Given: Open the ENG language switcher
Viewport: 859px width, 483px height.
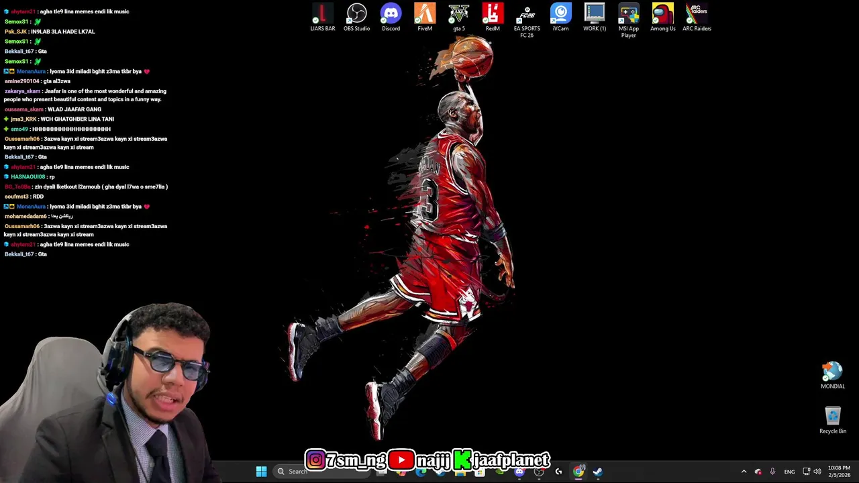Looking at the screenshot, I should [789, 472].
